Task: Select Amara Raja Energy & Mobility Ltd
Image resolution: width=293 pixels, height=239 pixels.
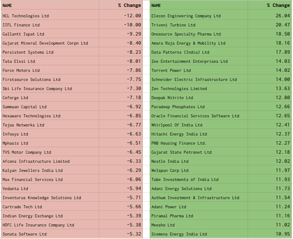Action: (199, 43)
